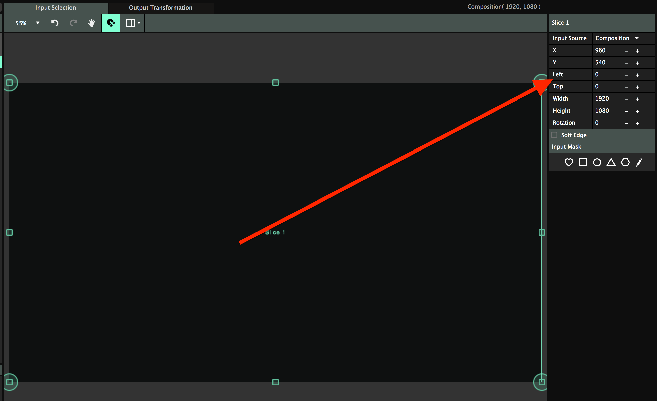Open the Input Source Composition dropdown
The image size is (657, 401).
(617, 38)
